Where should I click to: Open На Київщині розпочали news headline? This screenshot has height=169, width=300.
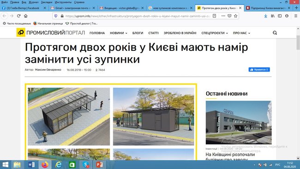point(230,157)
